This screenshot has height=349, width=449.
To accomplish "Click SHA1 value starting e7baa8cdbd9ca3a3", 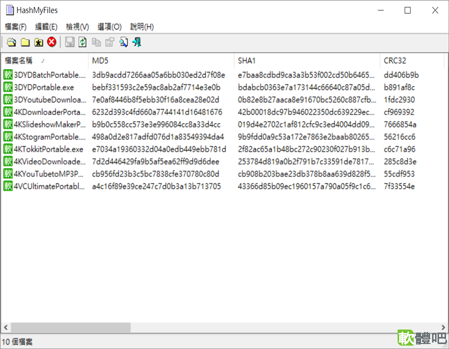I will tap(306, 75).
